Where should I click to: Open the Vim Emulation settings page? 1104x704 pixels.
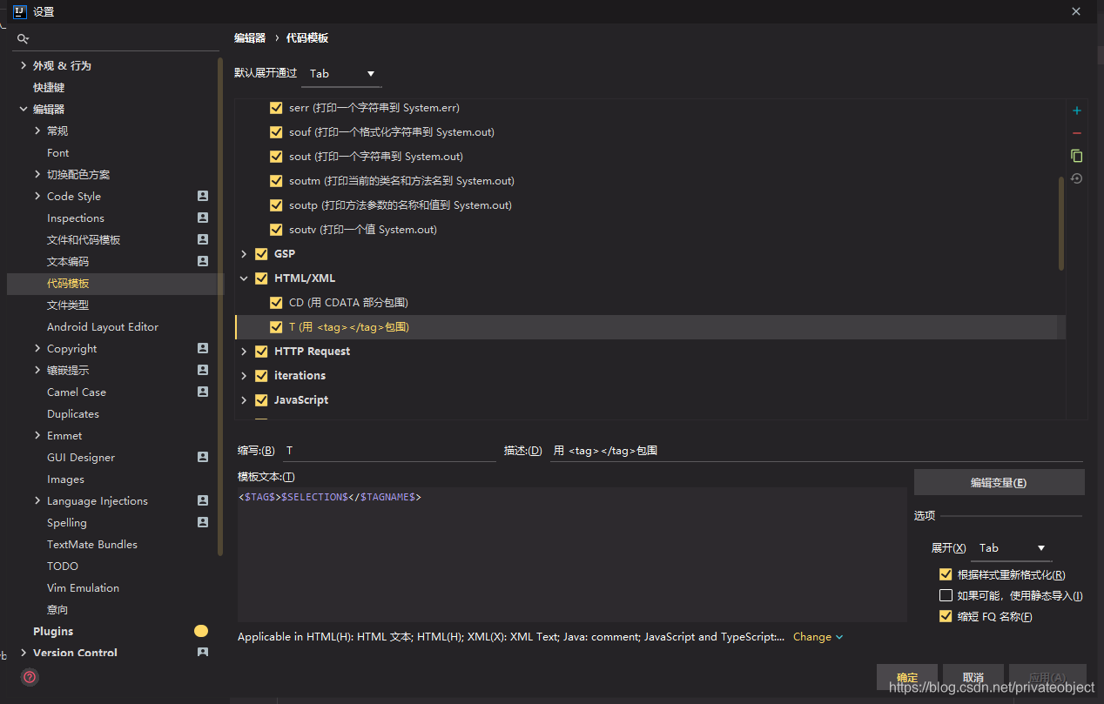tap(83, 587)
